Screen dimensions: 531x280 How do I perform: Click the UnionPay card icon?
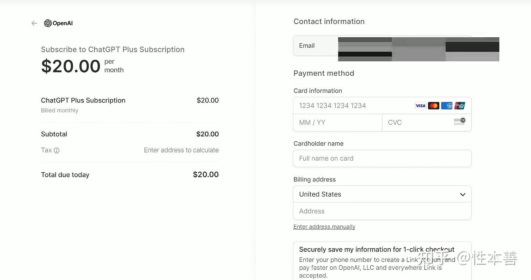point(460,106)
